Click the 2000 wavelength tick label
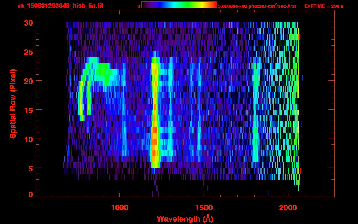The image size is (358, 224). (x=288, y=207)
